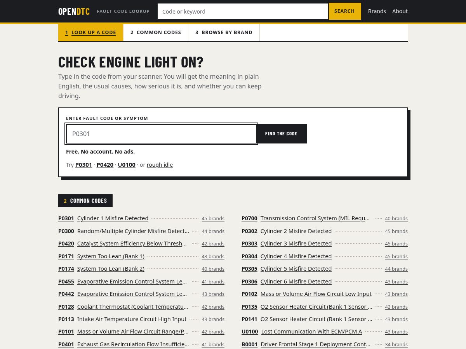Open the P0302 code link
This screenshot has width=466, height=349.
249,231
